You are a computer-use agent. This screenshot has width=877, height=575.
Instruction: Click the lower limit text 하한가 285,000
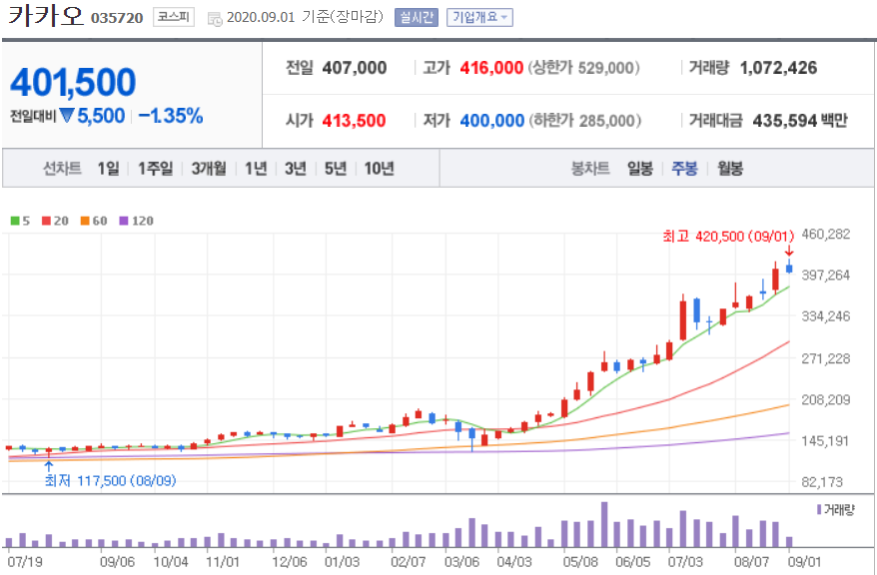[584, 120]
